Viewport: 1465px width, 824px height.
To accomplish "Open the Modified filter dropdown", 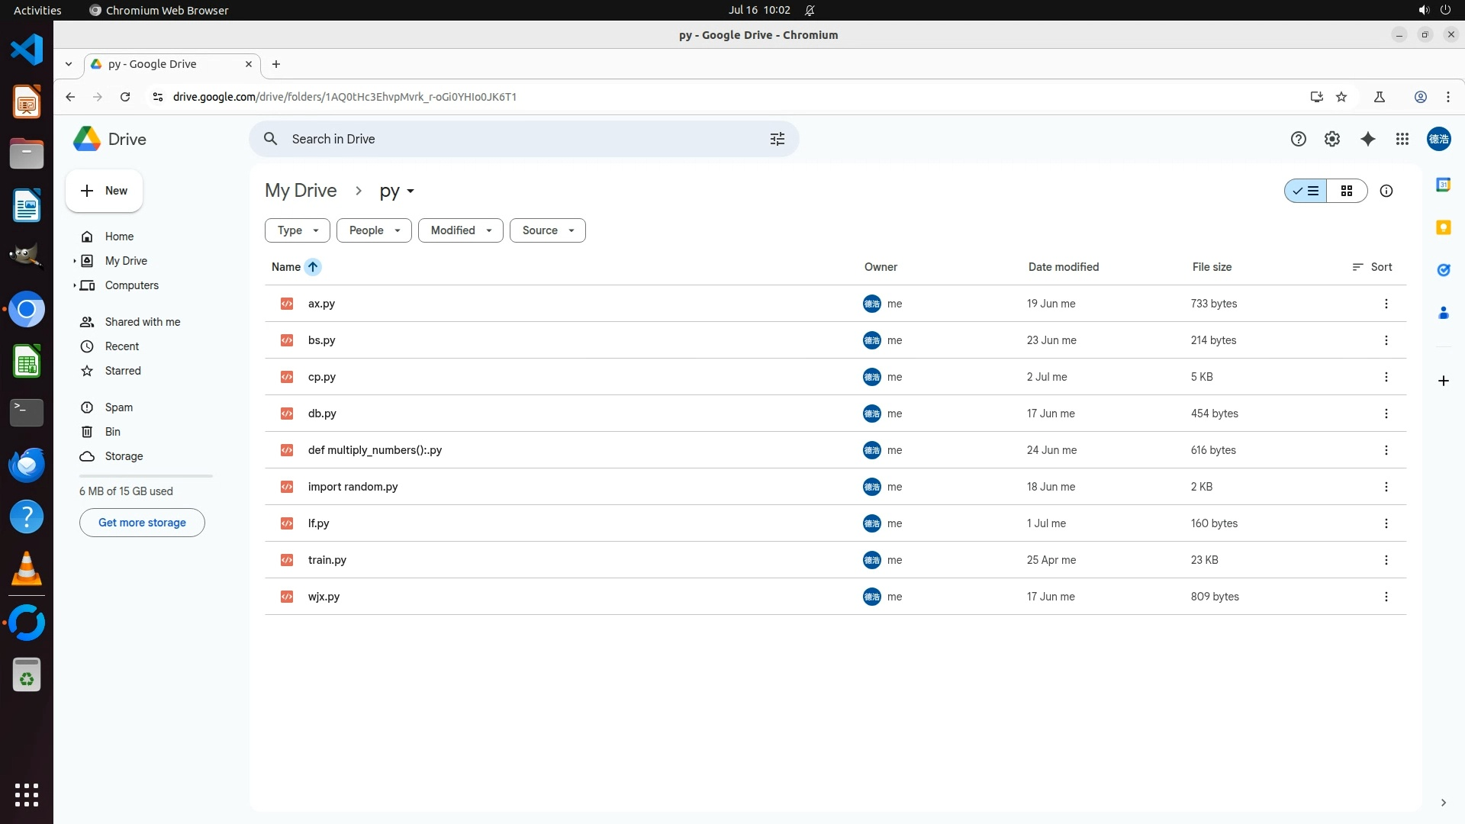I will [x=460, y=230].
